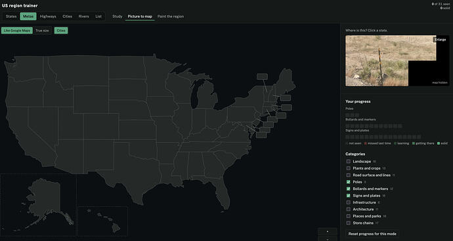
Task: Click the "map hidden" label
Action: click(x=440, y=83)
